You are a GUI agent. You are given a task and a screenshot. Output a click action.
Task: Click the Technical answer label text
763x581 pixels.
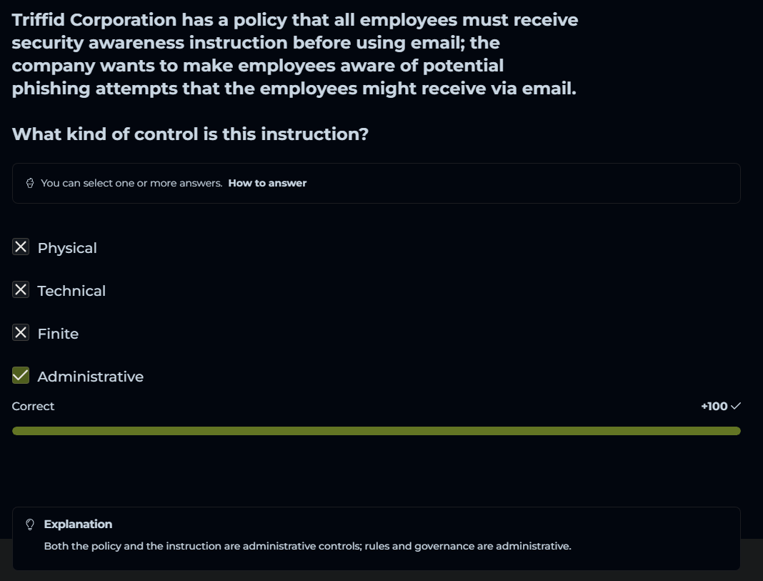point(71,291)
